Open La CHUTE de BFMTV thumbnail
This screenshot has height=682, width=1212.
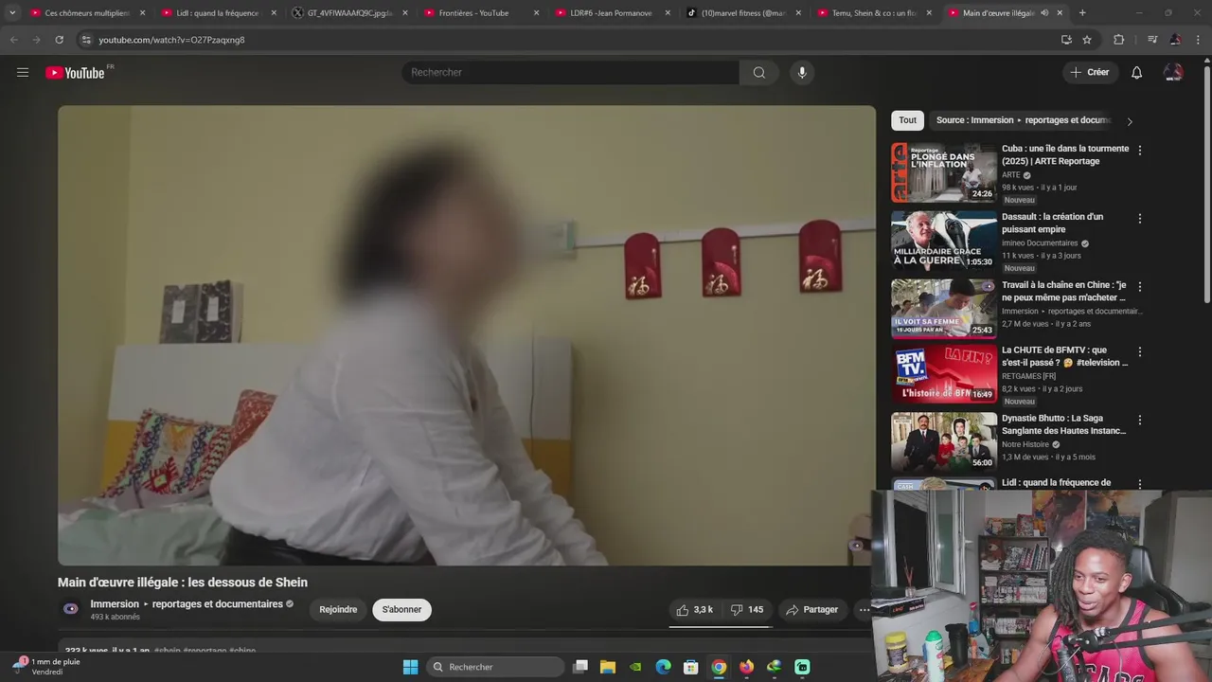944,374
